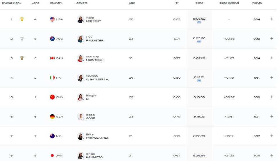Click the gold medal icon for rank 1
Screen dimensions: 279x161
tap(22, 19)
